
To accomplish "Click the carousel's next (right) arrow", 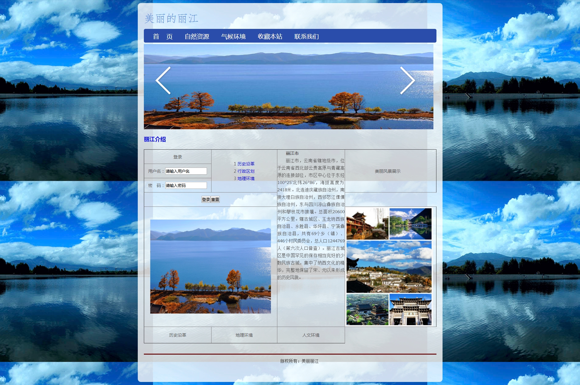I will coord(407,81).
